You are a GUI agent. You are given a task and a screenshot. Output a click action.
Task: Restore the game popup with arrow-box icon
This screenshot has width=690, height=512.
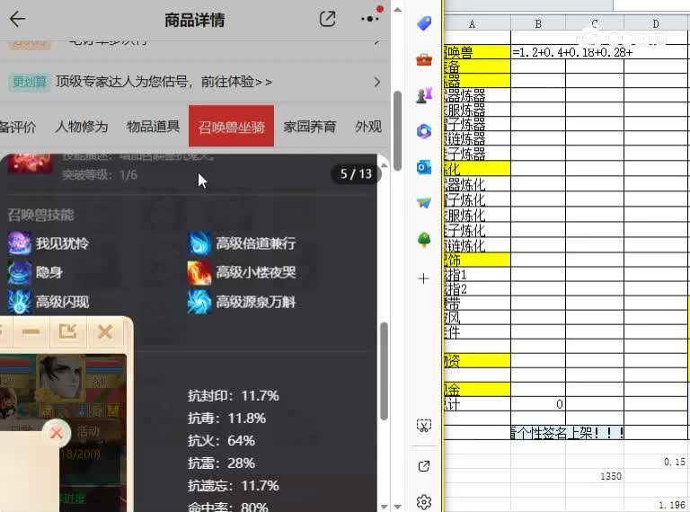pos(67,332)
